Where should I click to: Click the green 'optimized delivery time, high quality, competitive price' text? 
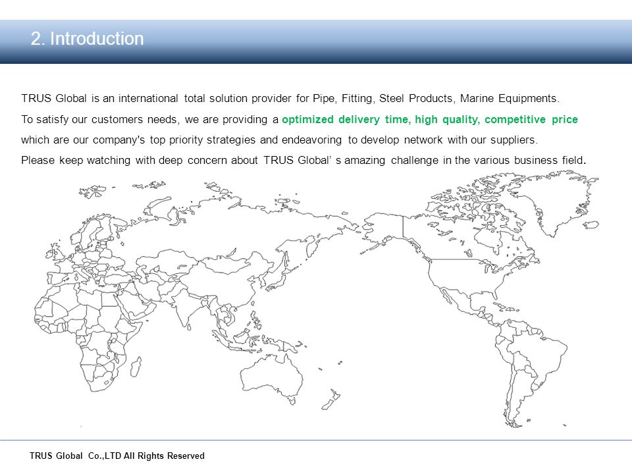point(430,119)
